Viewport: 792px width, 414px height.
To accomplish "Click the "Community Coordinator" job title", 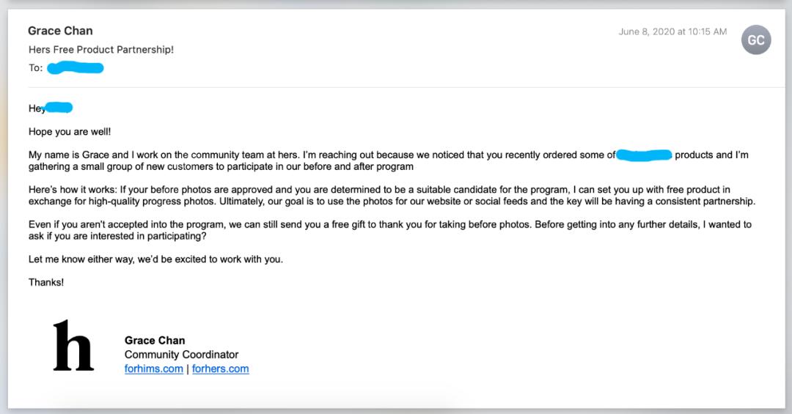I will coord(182,355).
